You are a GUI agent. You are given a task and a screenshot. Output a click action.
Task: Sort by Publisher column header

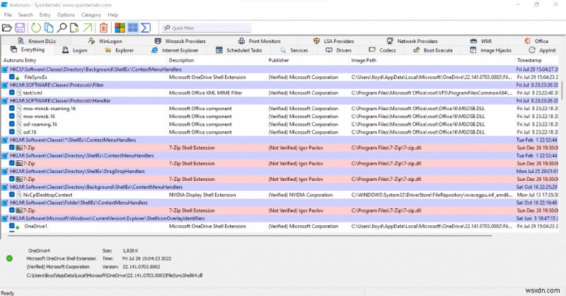[308, 60]
